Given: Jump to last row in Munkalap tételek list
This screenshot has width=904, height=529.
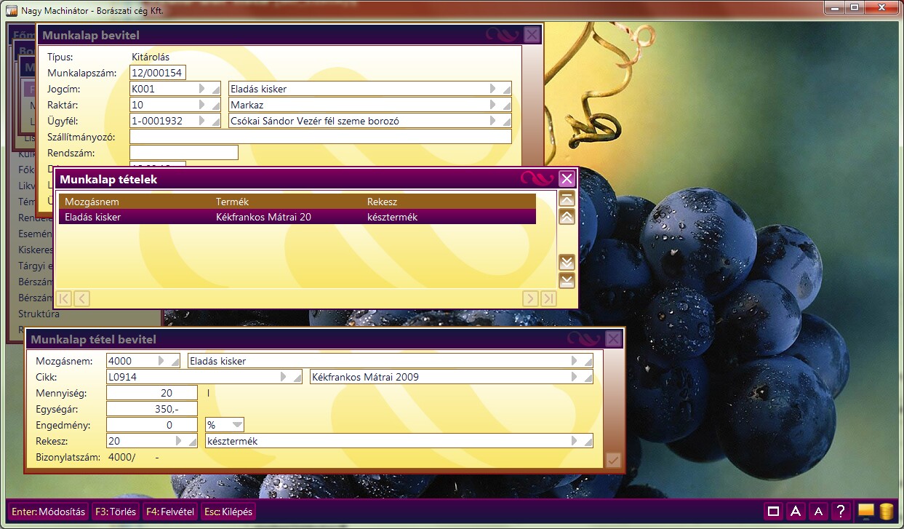Looking at the screenshot, I should [x=567, y=281].
